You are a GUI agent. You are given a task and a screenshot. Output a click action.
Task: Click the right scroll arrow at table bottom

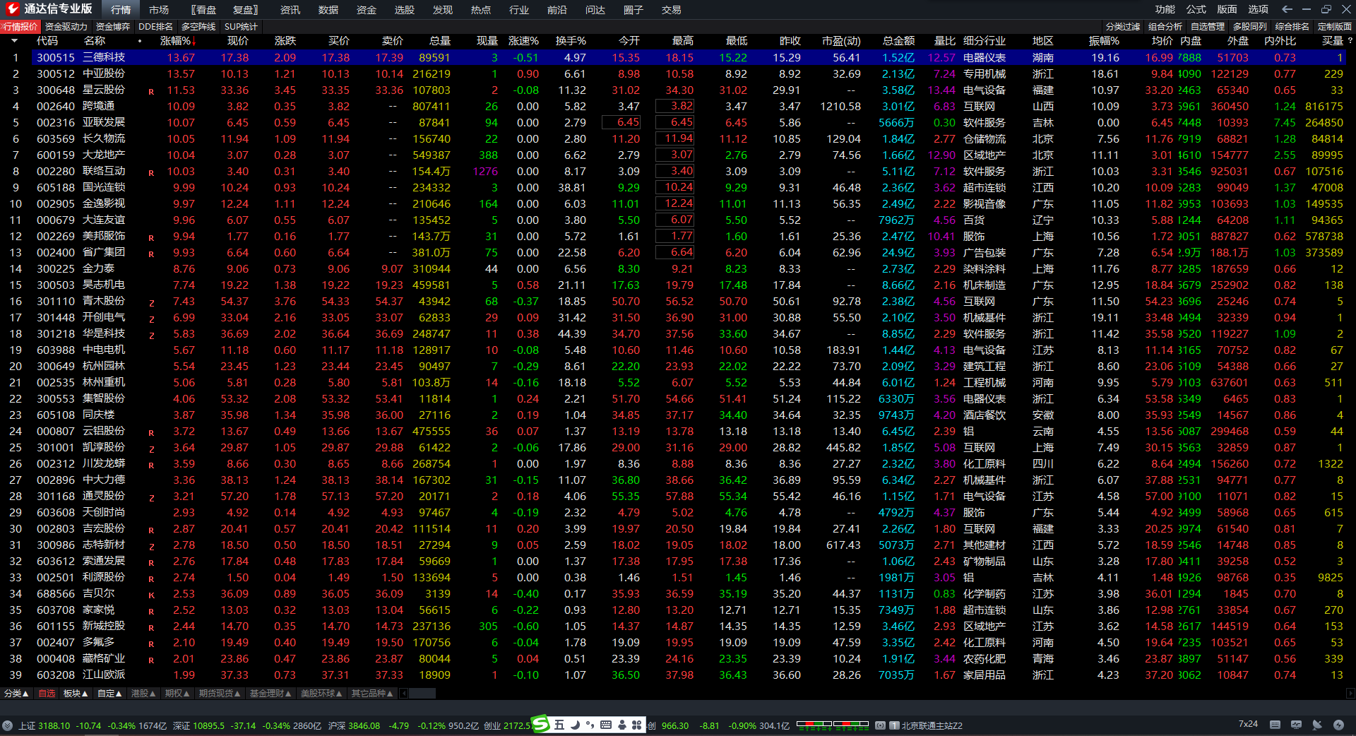pos(1350,694)
